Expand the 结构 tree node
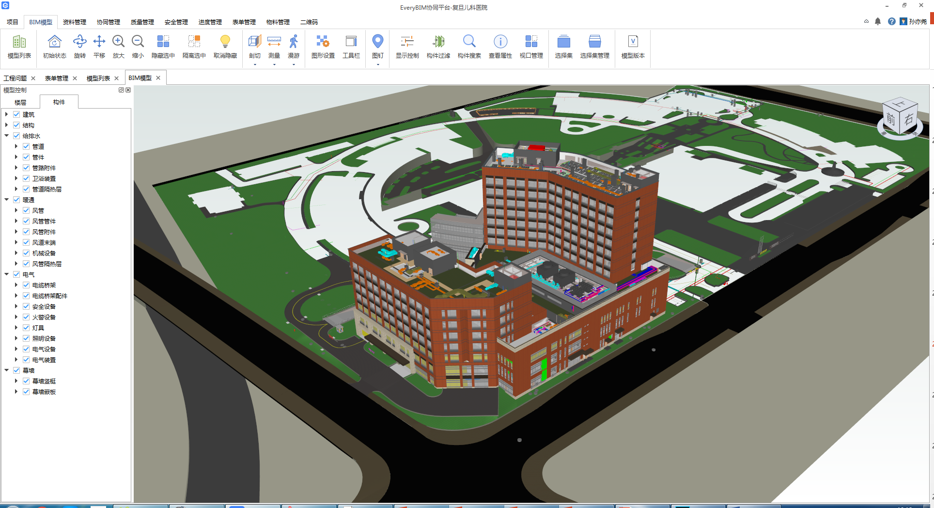This screenshot has height=508, width=934. 6,125
